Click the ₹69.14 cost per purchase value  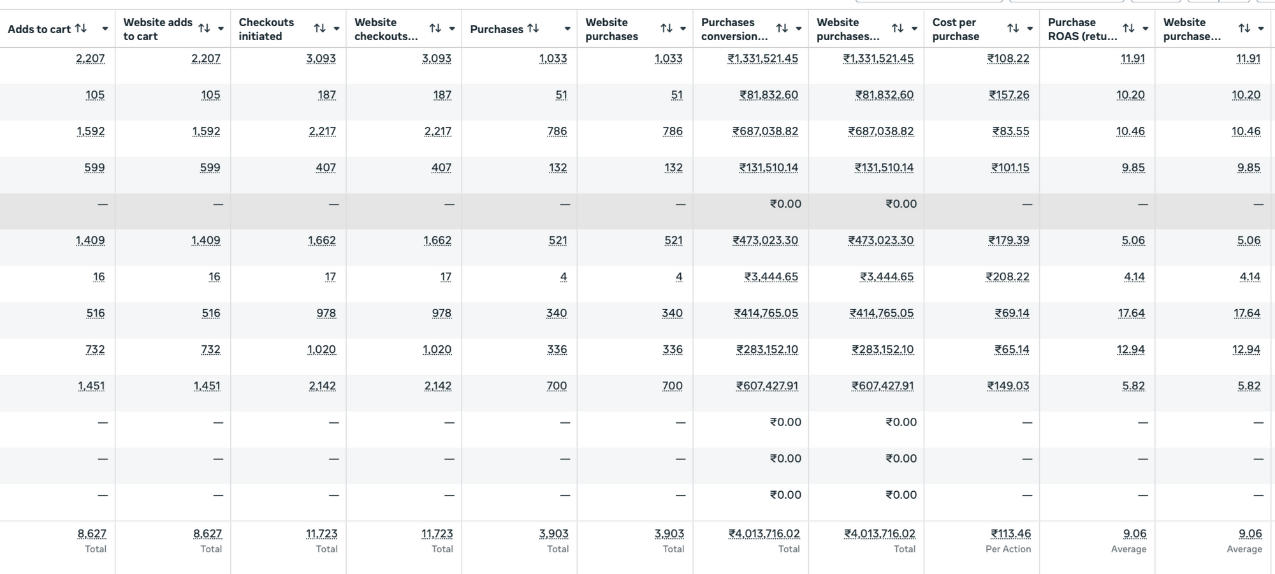tap(1012, 313)
